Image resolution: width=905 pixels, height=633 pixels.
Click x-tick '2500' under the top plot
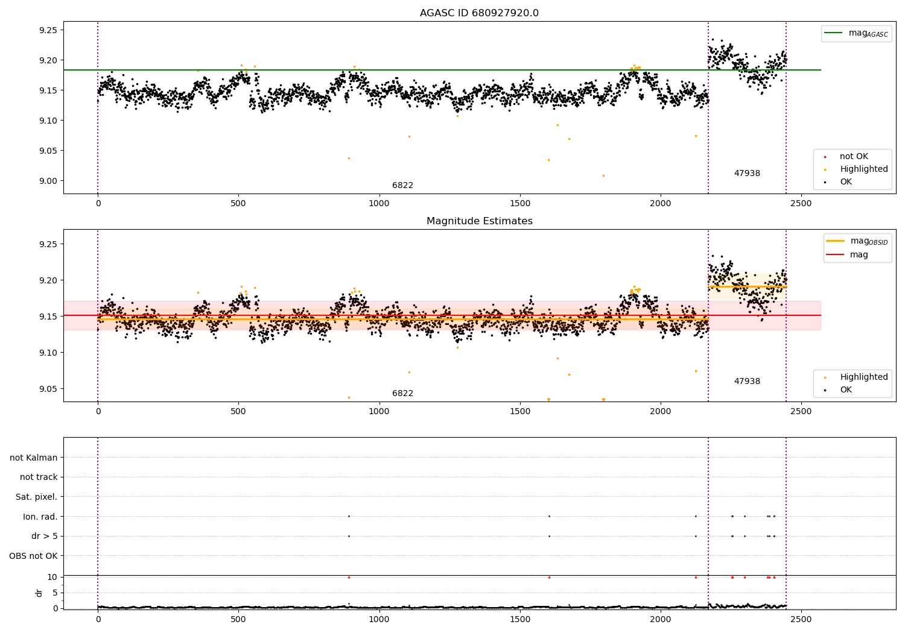(801, 203)
